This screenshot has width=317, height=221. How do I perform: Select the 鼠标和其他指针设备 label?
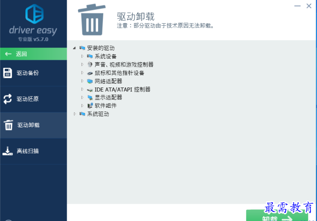[x=119, y=73]
